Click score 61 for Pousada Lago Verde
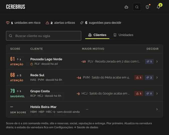 pos(13,59)
